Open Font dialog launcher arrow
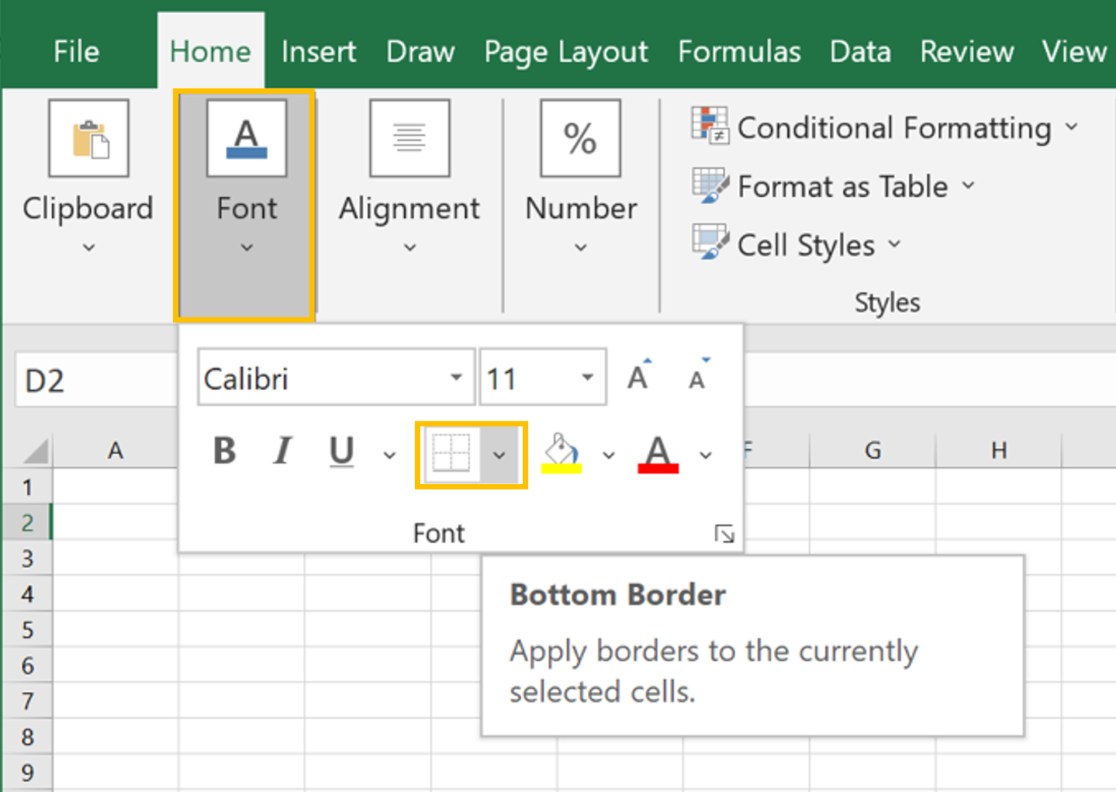 (x=724, y=534)
